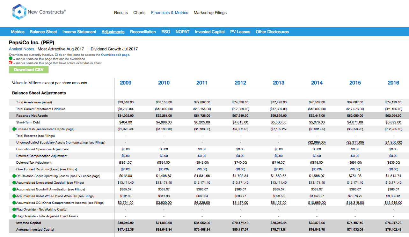The width and height of the screenshot is (409, 237).
Task: Open the NOPAT tab
Action: point(182,32)
